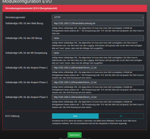Click the Ampere Phase 1 label
The width and height of the screenshot is (150, 139).
26,68
